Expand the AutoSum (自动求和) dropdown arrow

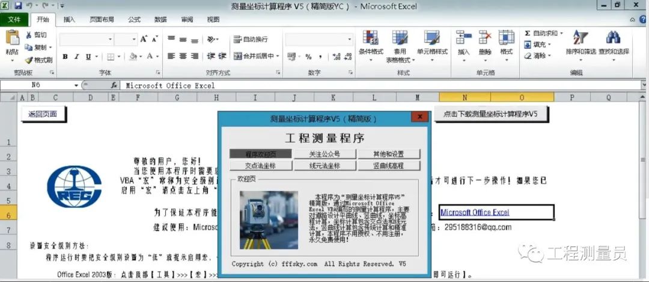[562, 34]
